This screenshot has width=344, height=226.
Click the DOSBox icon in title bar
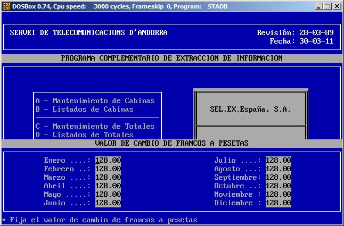(6, 6)
